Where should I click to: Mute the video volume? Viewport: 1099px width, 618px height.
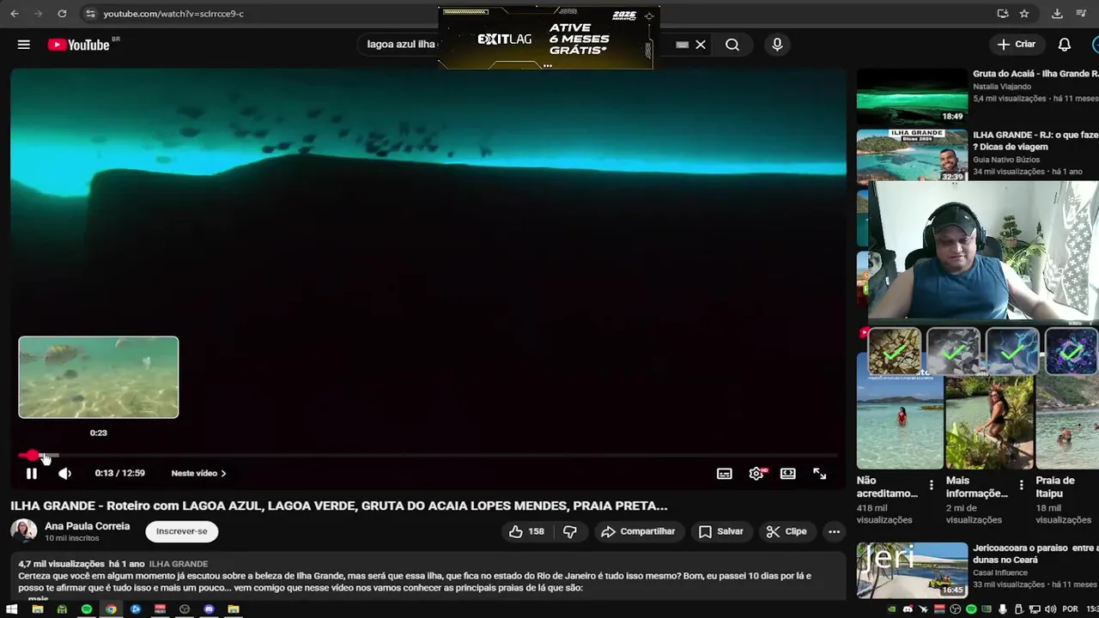[64, 474]
